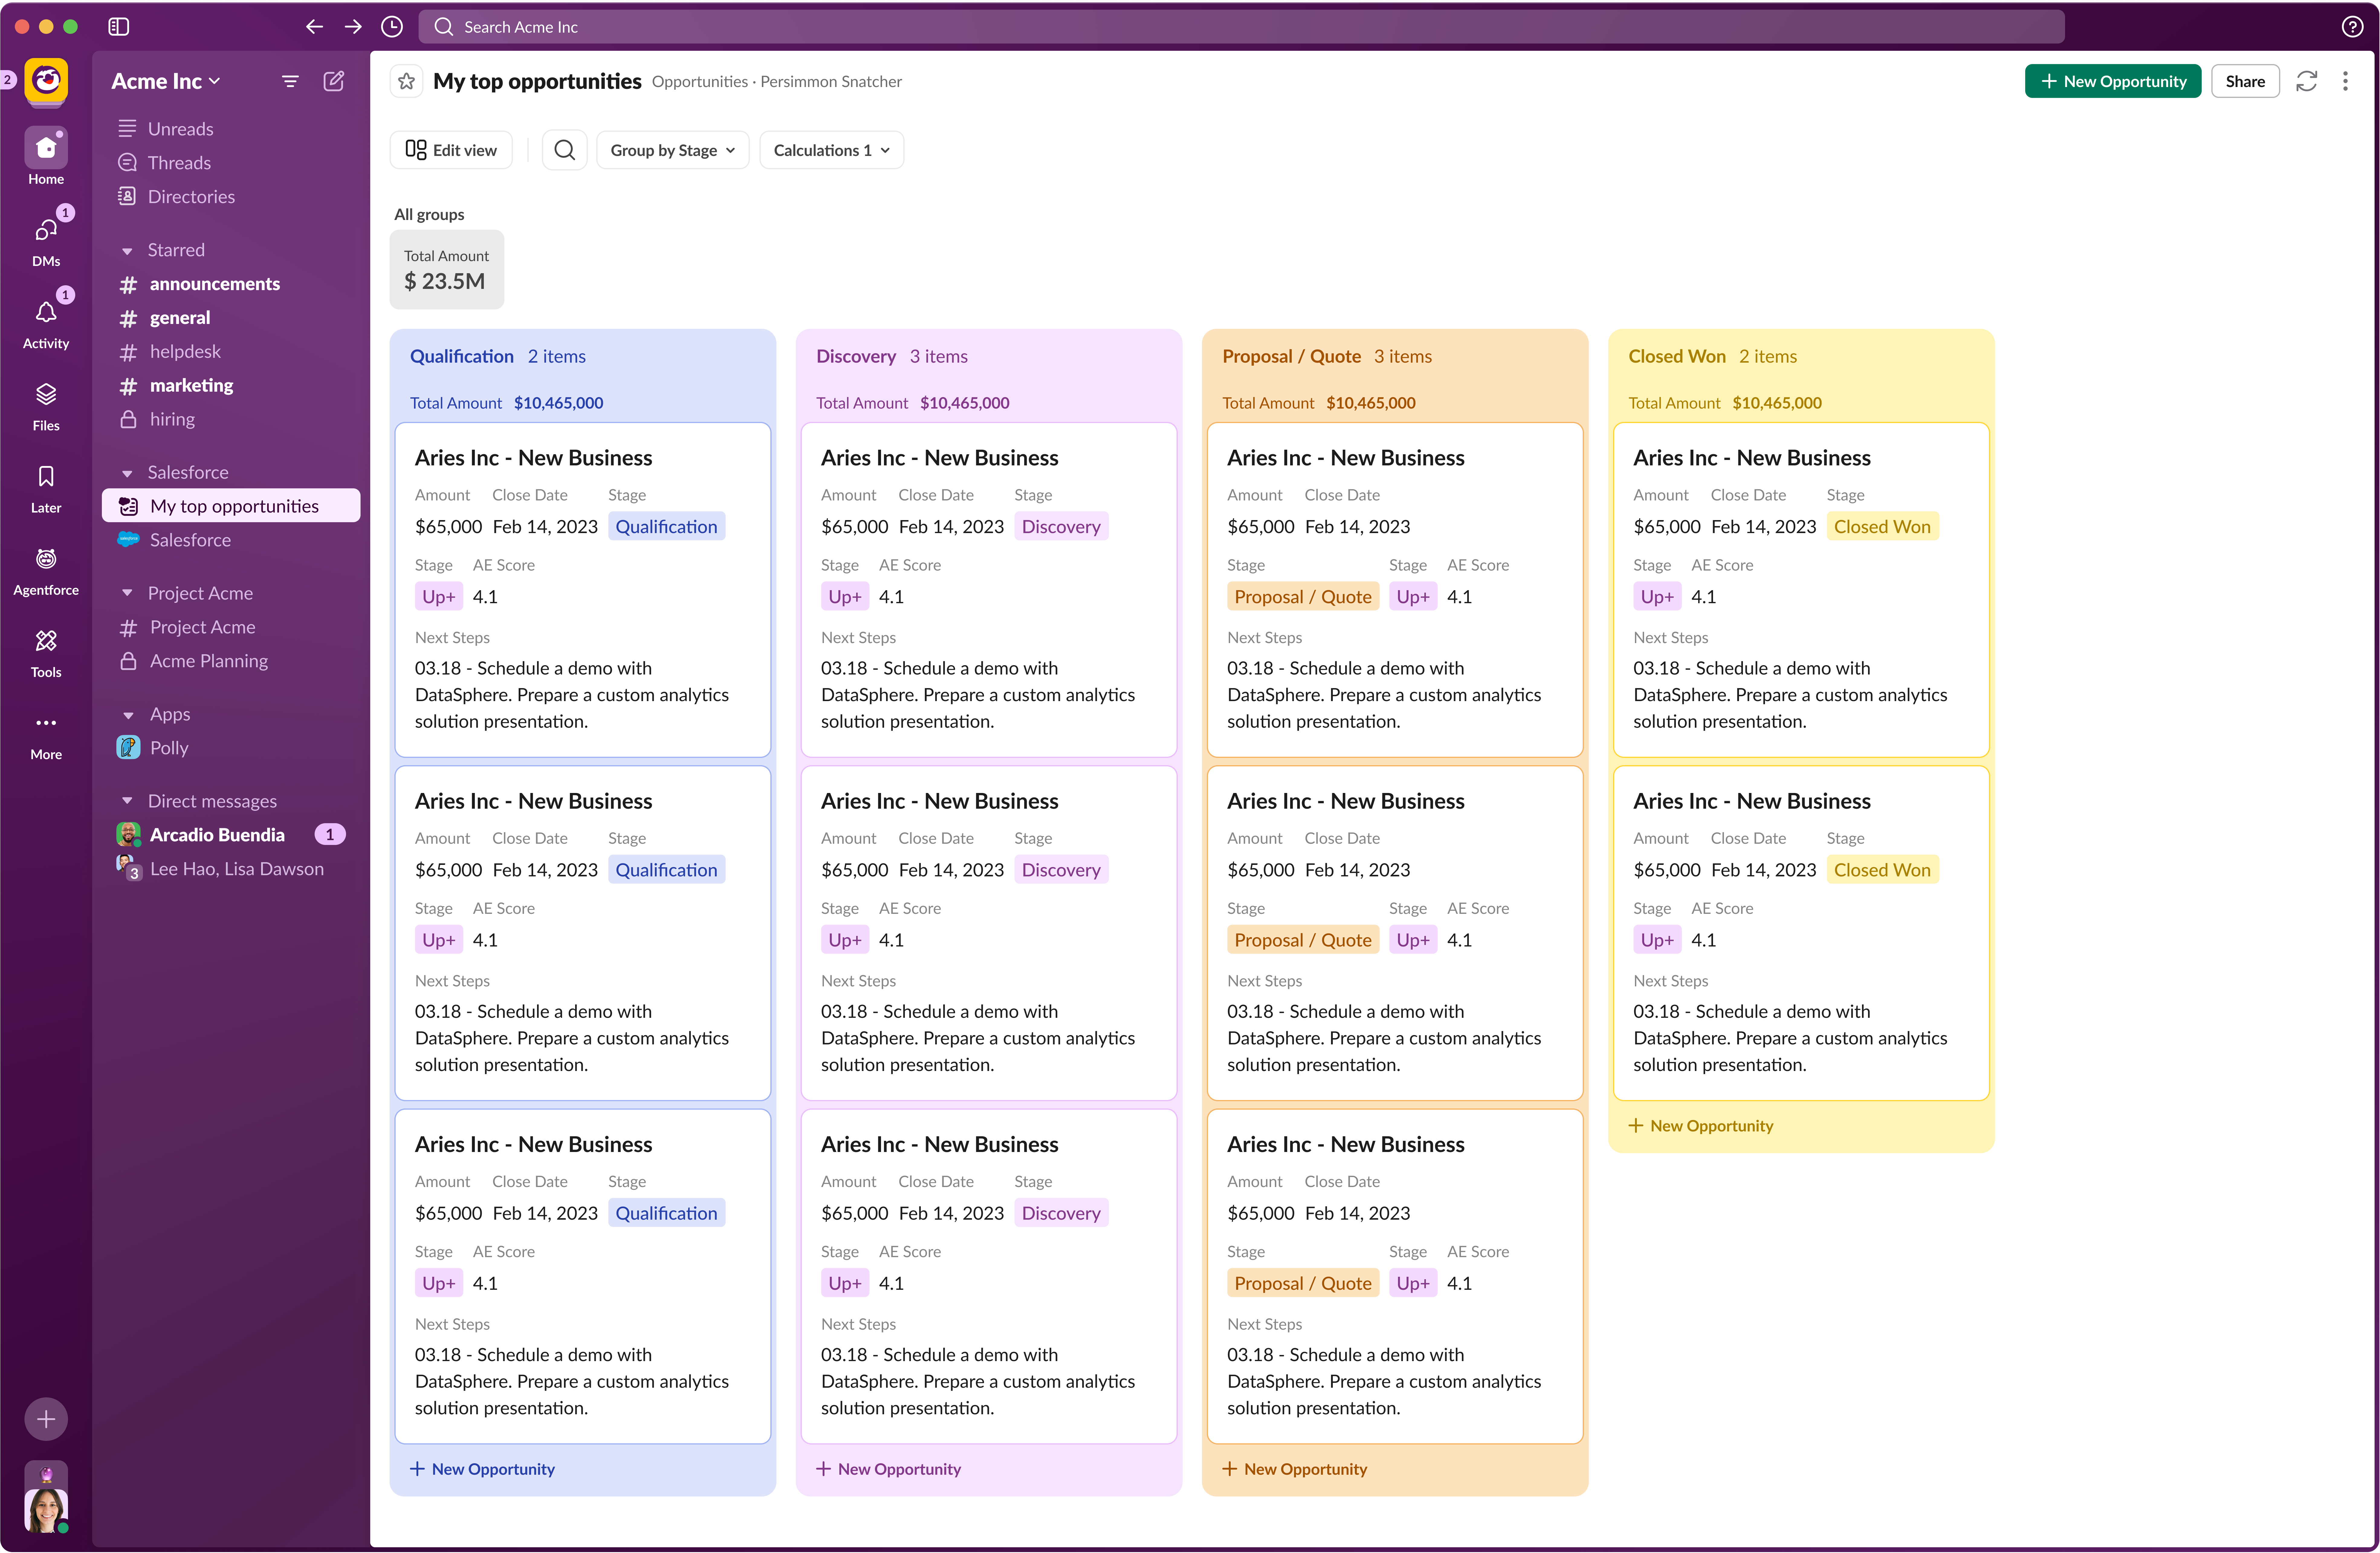Screen dimensions: 2380x1553
Task: Go back with the left arrow
Action: tap(314, 27)
